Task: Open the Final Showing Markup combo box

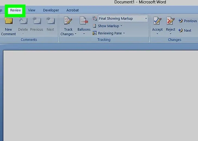Action: pos(123,18)
